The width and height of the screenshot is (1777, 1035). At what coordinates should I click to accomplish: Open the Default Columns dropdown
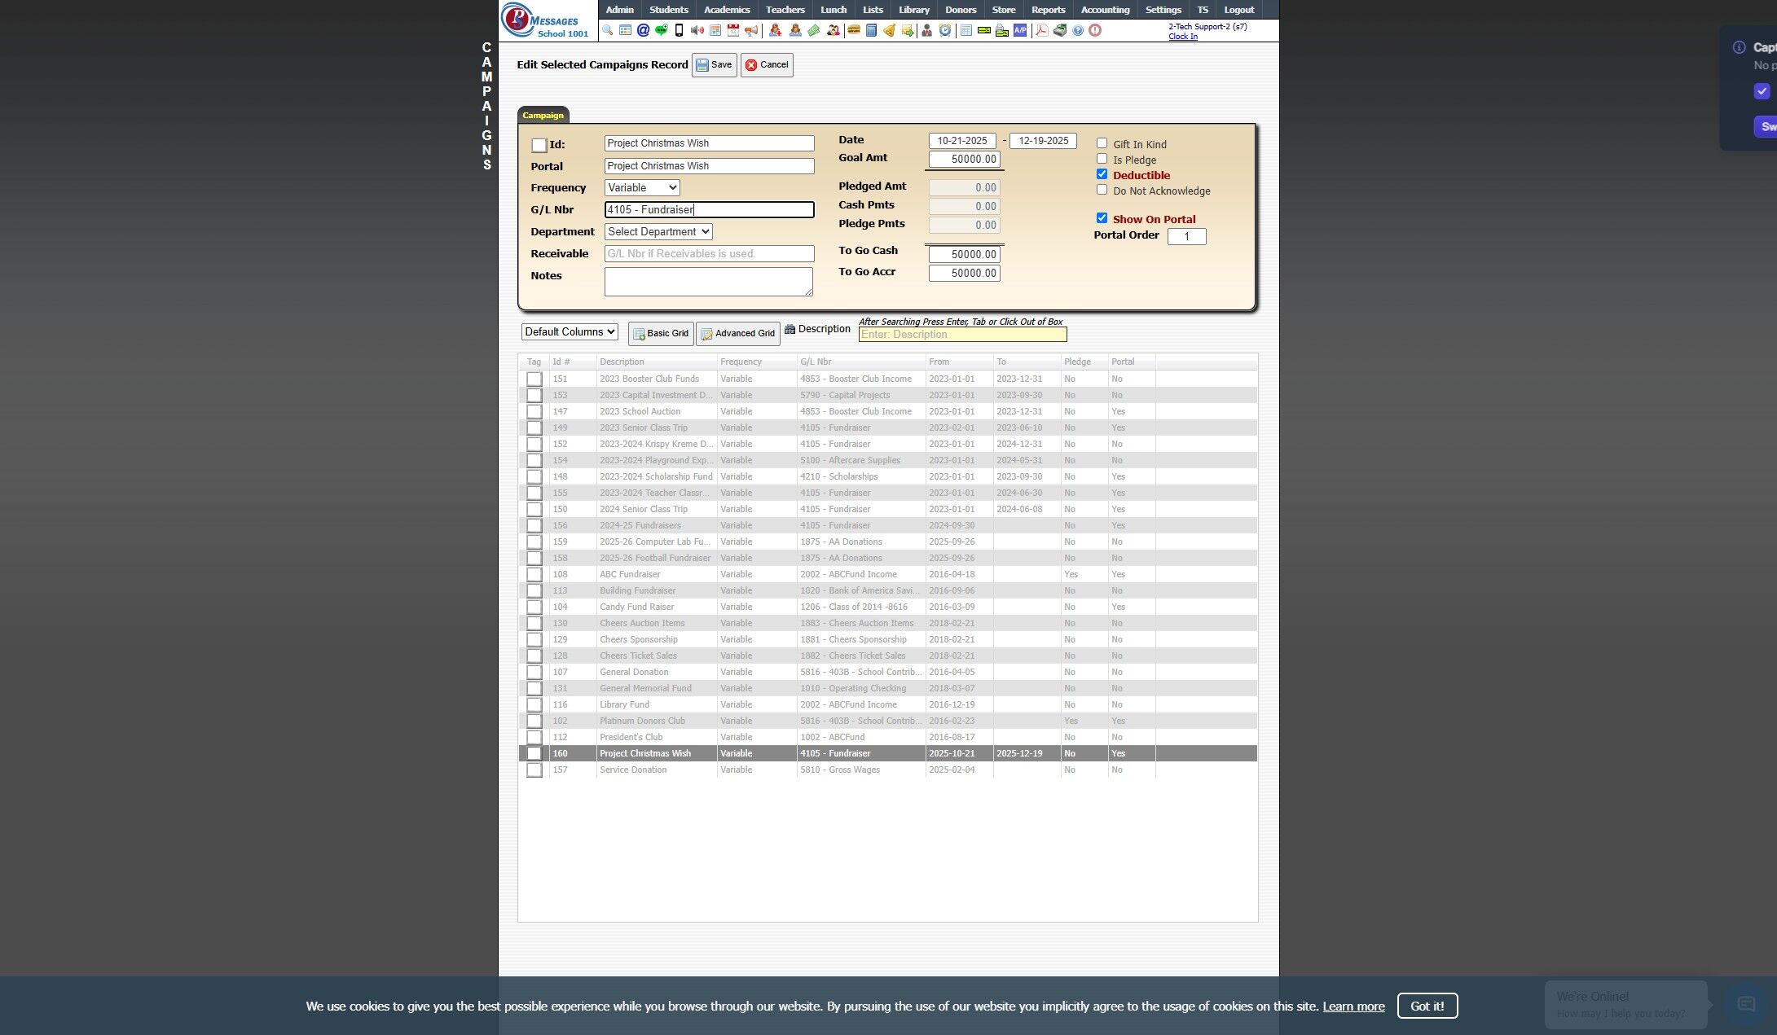(x=570, y=332)
